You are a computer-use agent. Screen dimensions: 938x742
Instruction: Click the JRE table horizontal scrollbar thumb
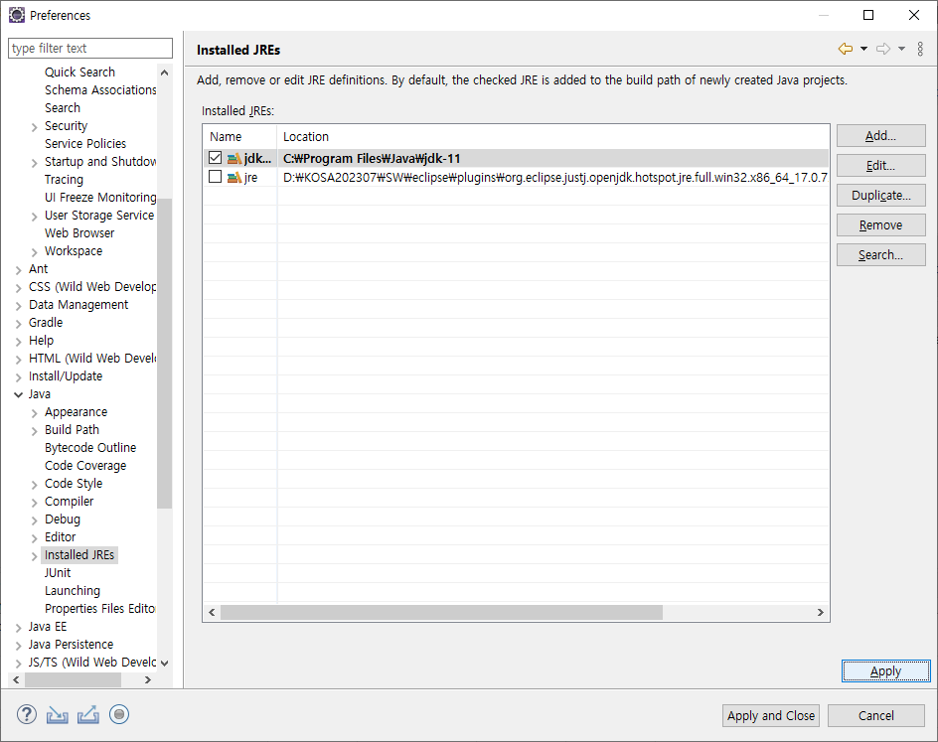click(x=441, y=612)
